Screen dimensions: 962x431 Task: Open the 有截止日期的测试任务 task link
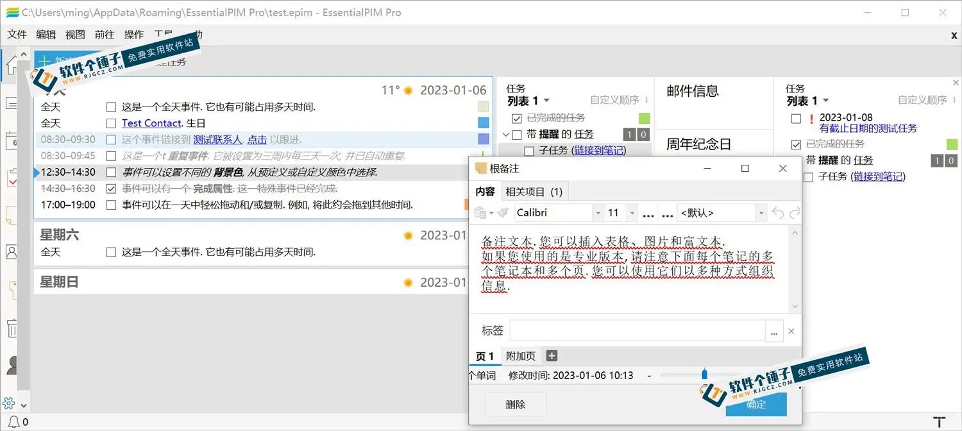click(x=868, y=128)
